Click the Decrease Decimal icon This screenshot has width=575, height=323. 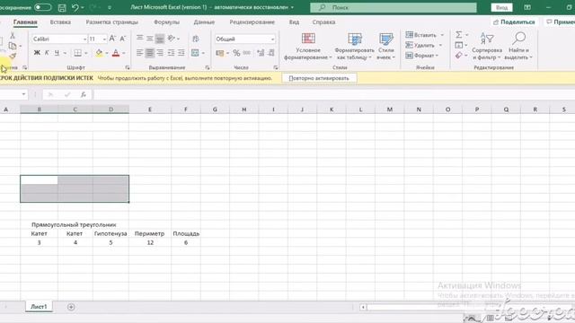pos(271,53)
